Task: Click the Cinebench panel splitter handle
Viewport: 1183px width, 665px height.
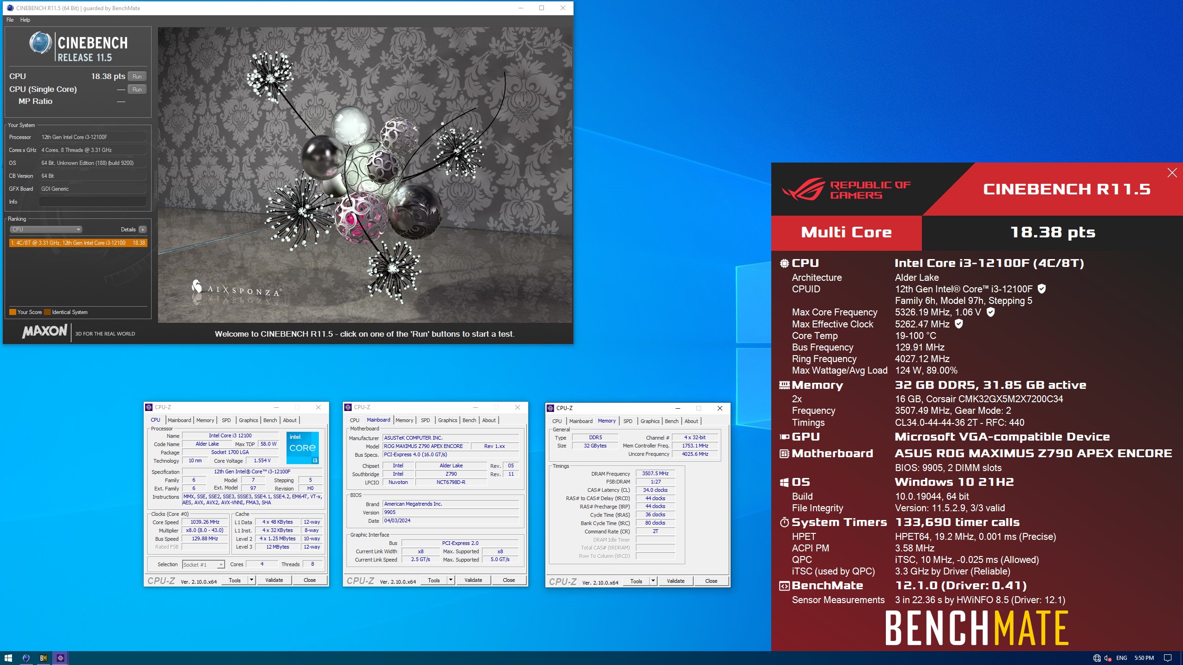Action: click(155, 184)
